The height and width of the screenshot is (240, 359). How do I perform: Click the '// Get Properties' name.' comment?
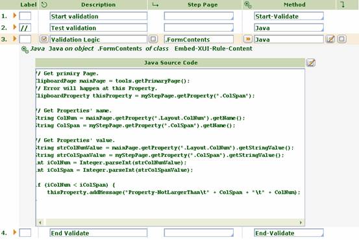click(x=74, y=110)
